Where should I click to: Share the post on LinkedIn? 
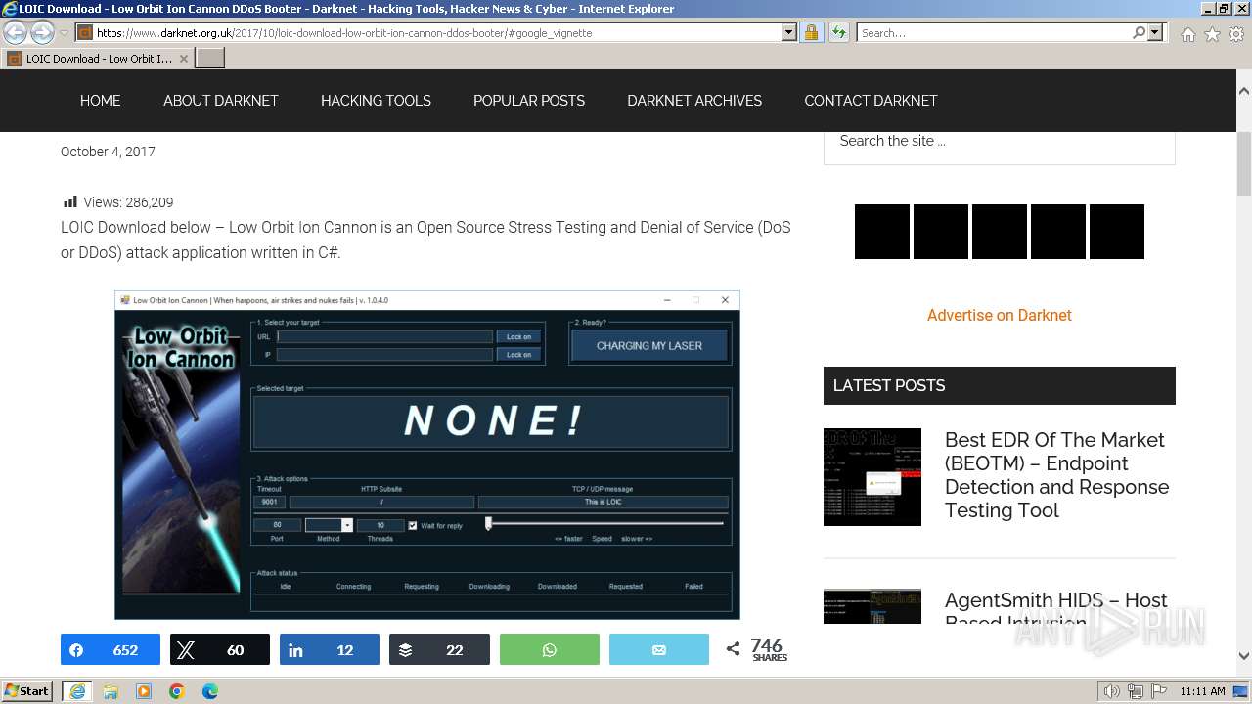click(x=330, y=649)
